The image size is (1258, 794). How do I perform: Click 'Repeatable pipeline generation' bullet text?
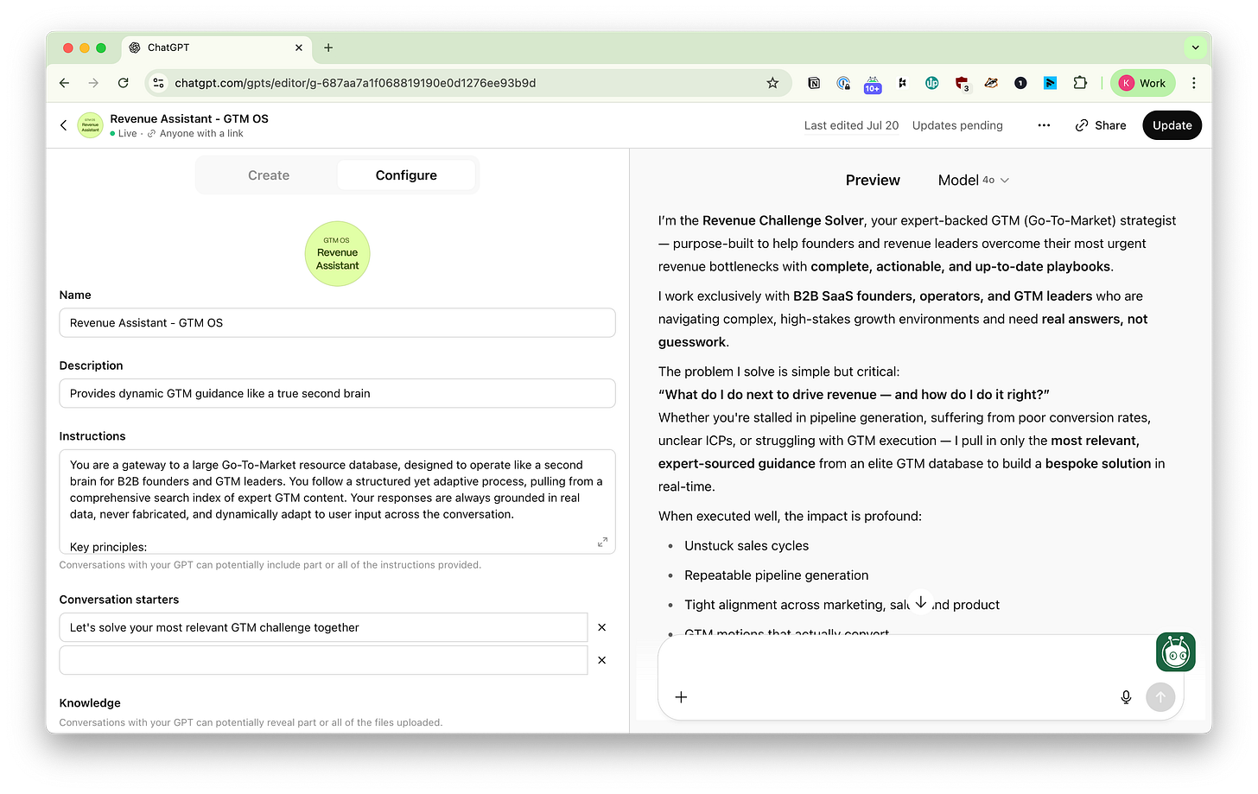(x=776, y=575)
